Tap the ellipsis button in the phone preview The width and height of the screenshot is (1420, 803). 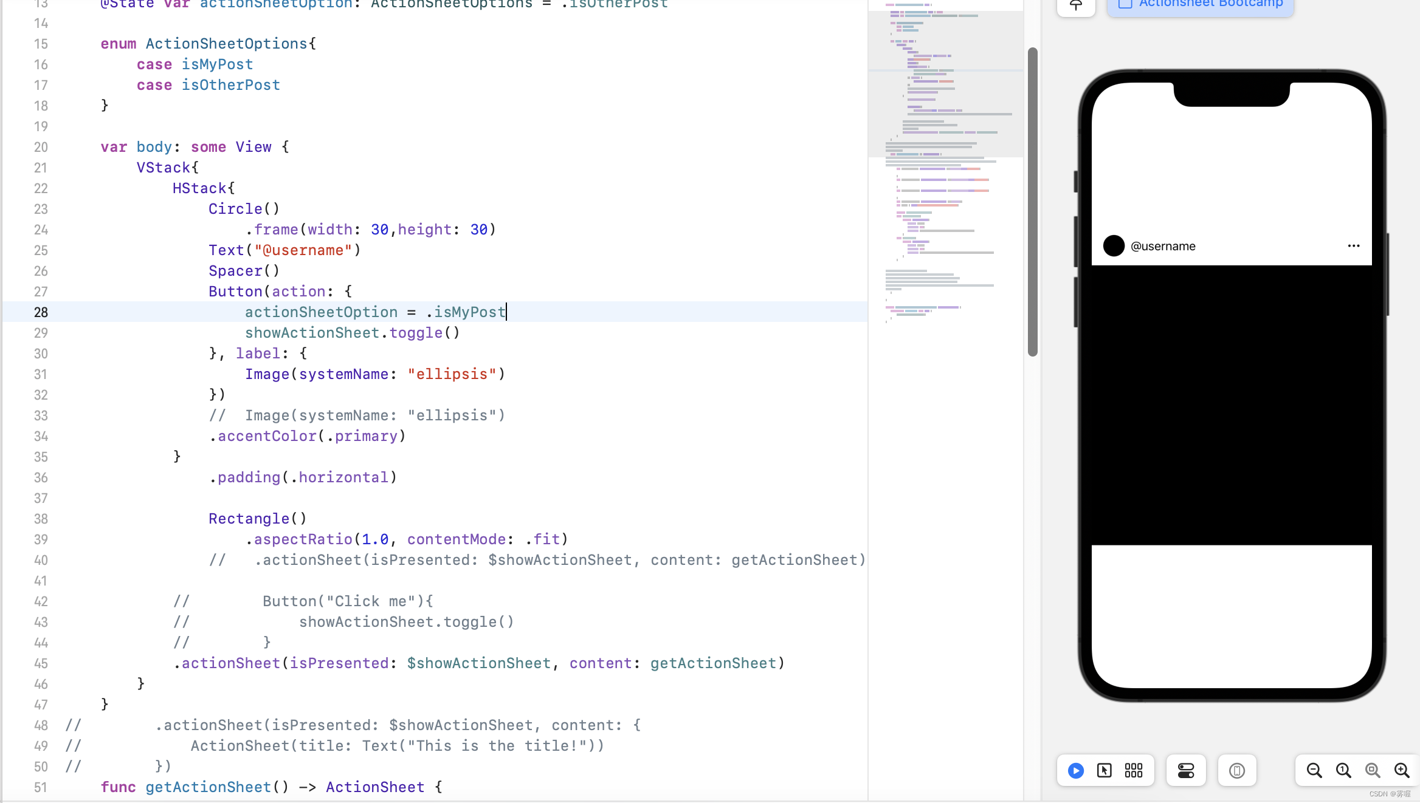coord(1353,246)
